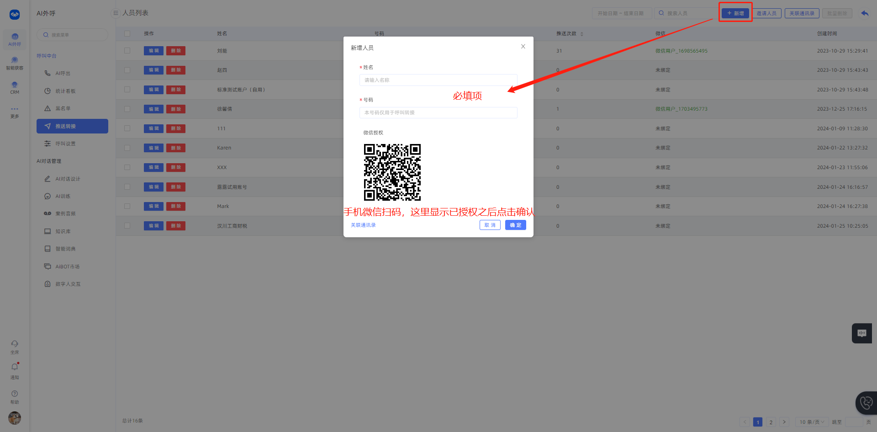Click the WeChat authorization QR code
877x432 pixels.
392,172
